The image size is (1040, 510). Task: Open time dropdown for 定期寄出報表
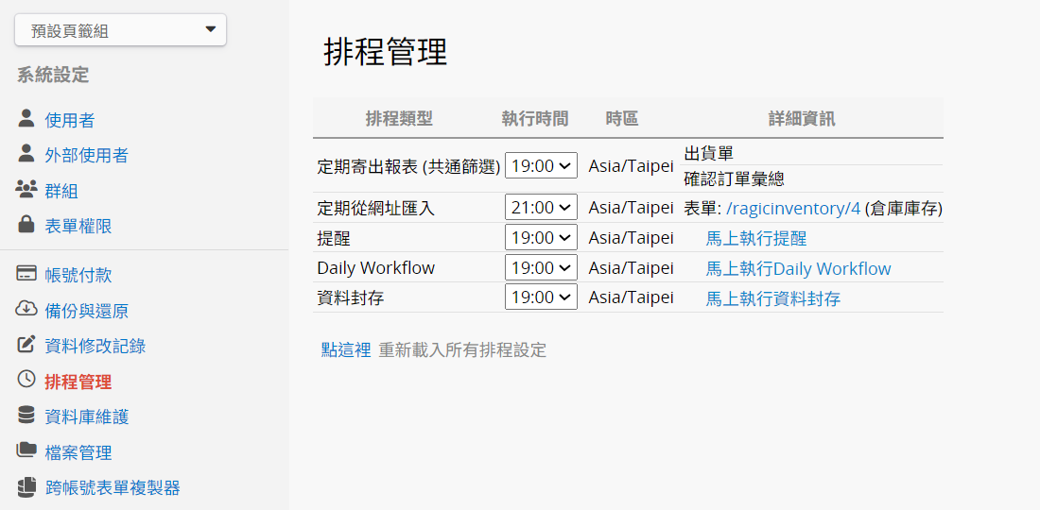541,166
